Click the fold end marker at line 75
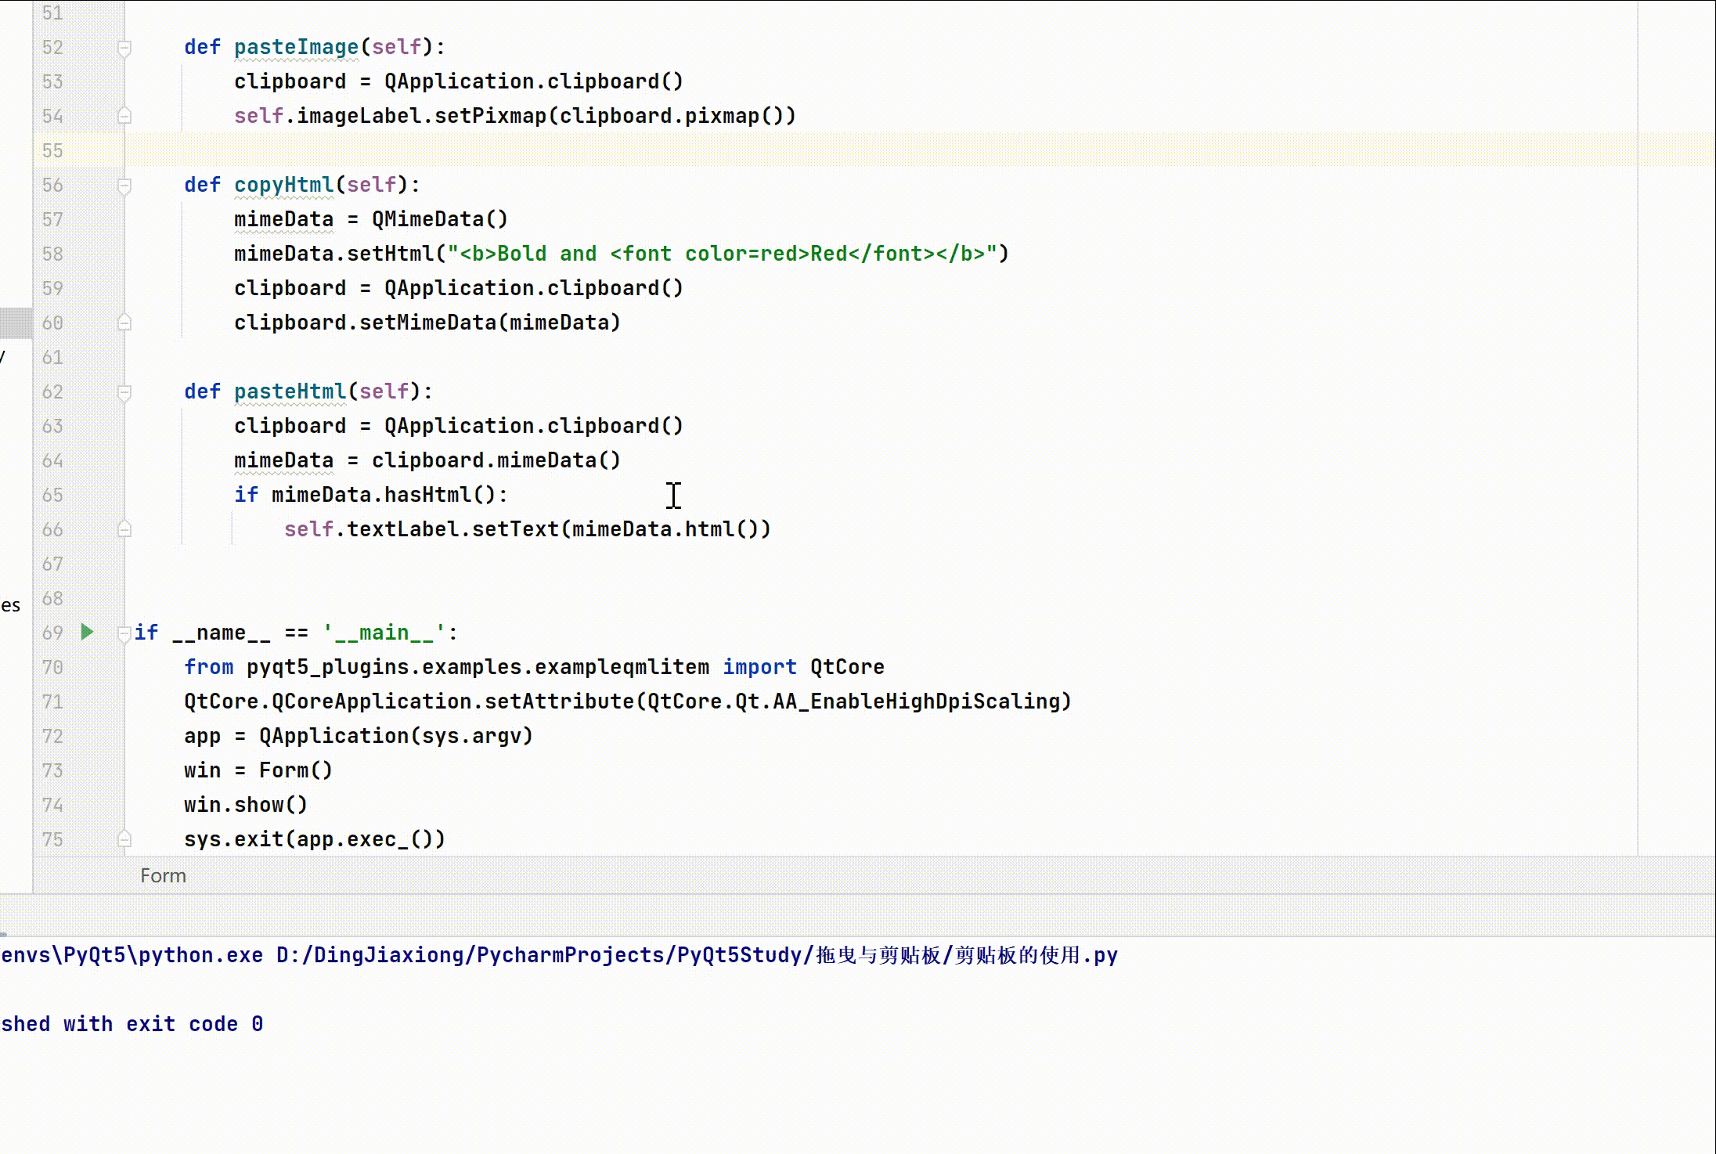 coord(124,839)
